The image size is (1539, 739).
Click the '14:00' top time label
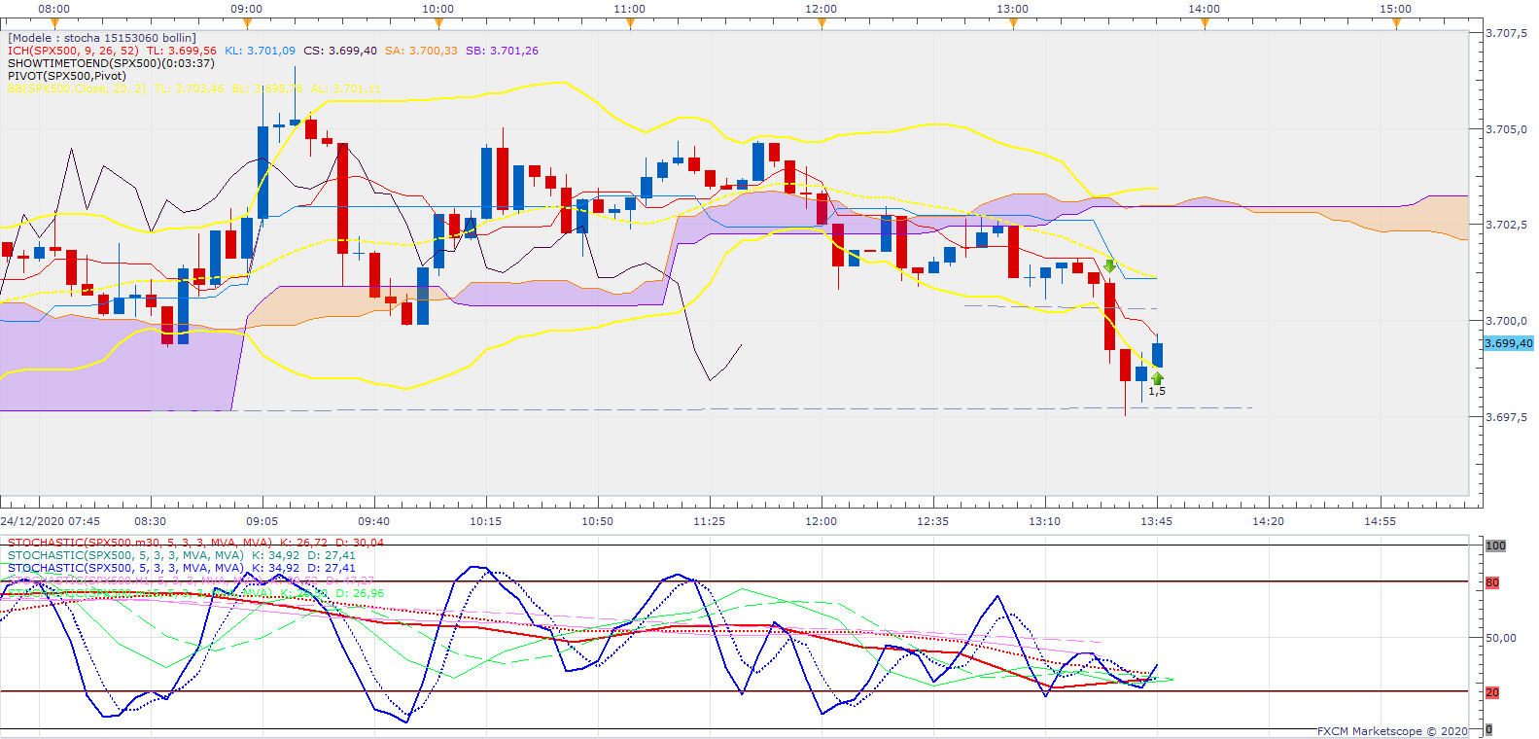tap(1205, 9)
